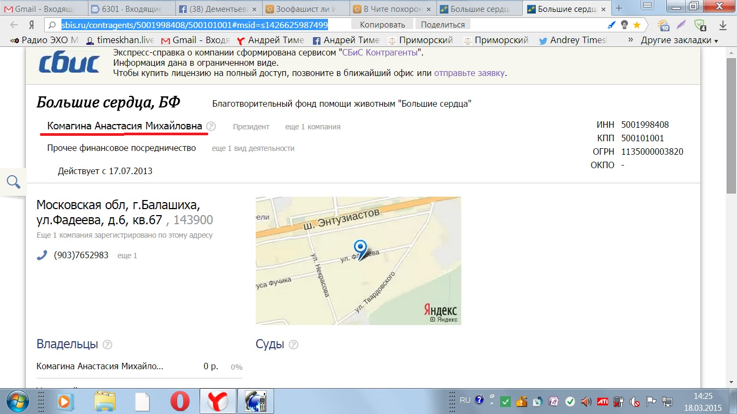Open the phone-and-globe app in the taskbar
The width and height of the screenshot is (737, 414).
point(256,401)
